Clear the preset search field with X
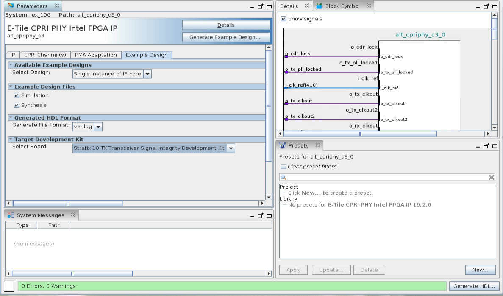 pos(492,177)
